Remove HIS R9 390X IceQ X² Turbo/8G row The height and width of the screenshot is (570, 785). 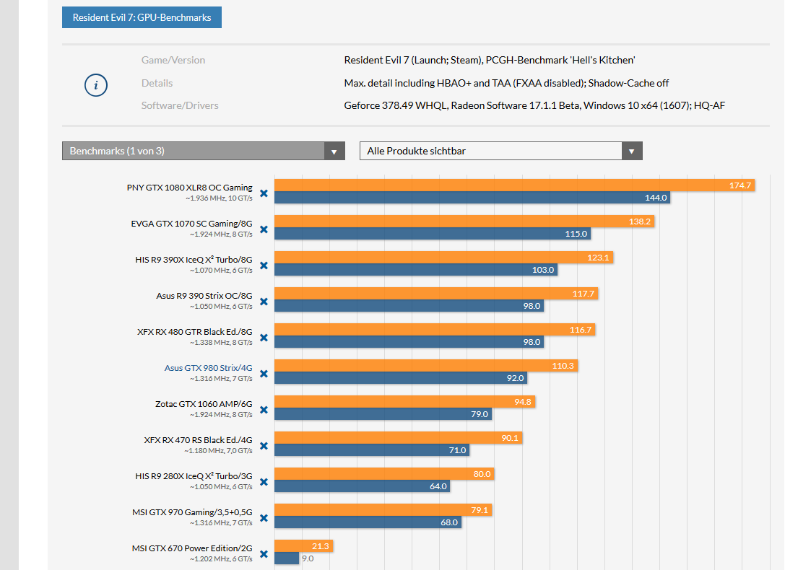[x=264, y=265]
